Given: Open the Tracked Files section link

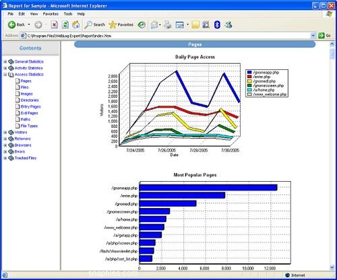Looking at the screenshot, I should pos(26,158).
